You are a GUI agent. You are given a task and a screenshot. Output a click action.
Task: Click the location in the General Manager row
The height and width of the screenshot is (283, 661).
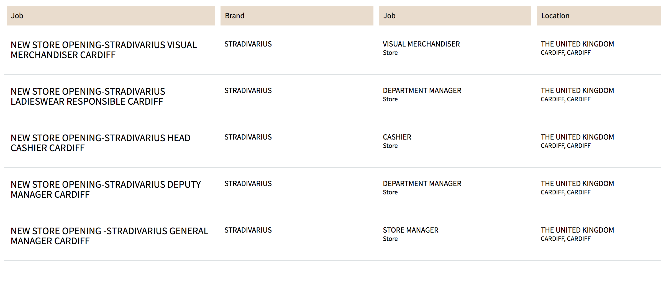pos(577,234)
